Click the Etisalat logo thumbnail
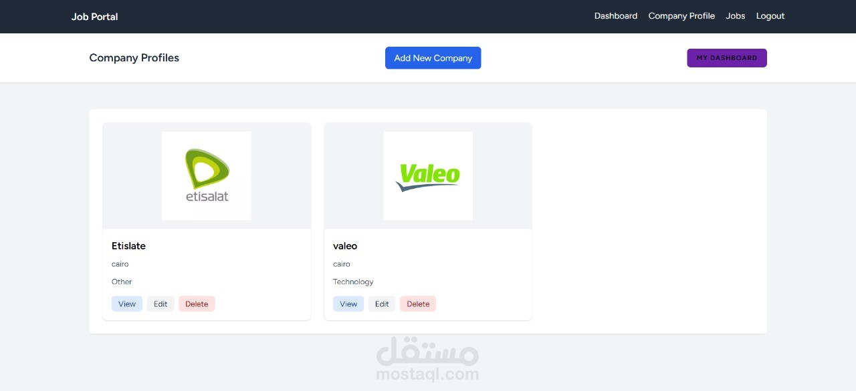 [207, 175]
